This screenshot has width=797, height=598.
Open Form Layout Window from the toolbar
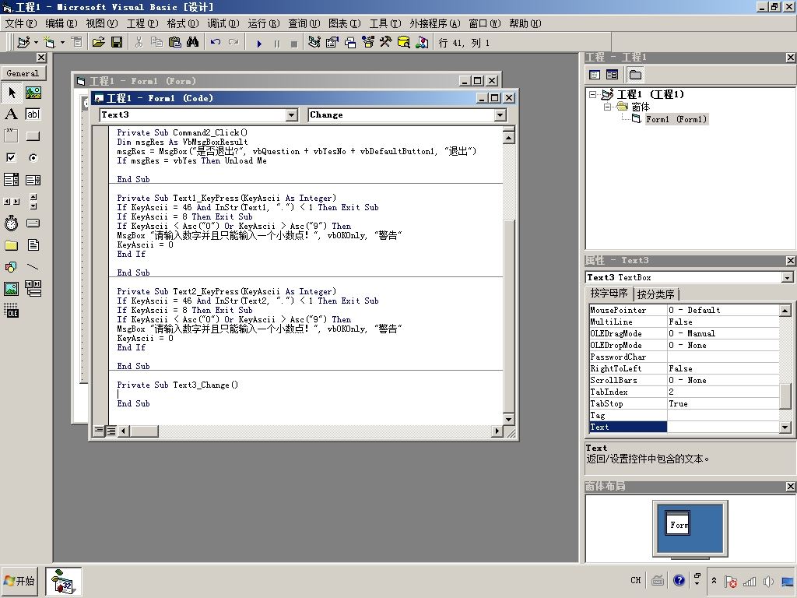350,42
